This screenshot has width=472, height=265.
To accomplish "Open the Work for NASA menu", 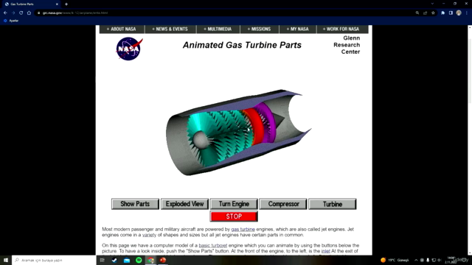I will [341, 29].
